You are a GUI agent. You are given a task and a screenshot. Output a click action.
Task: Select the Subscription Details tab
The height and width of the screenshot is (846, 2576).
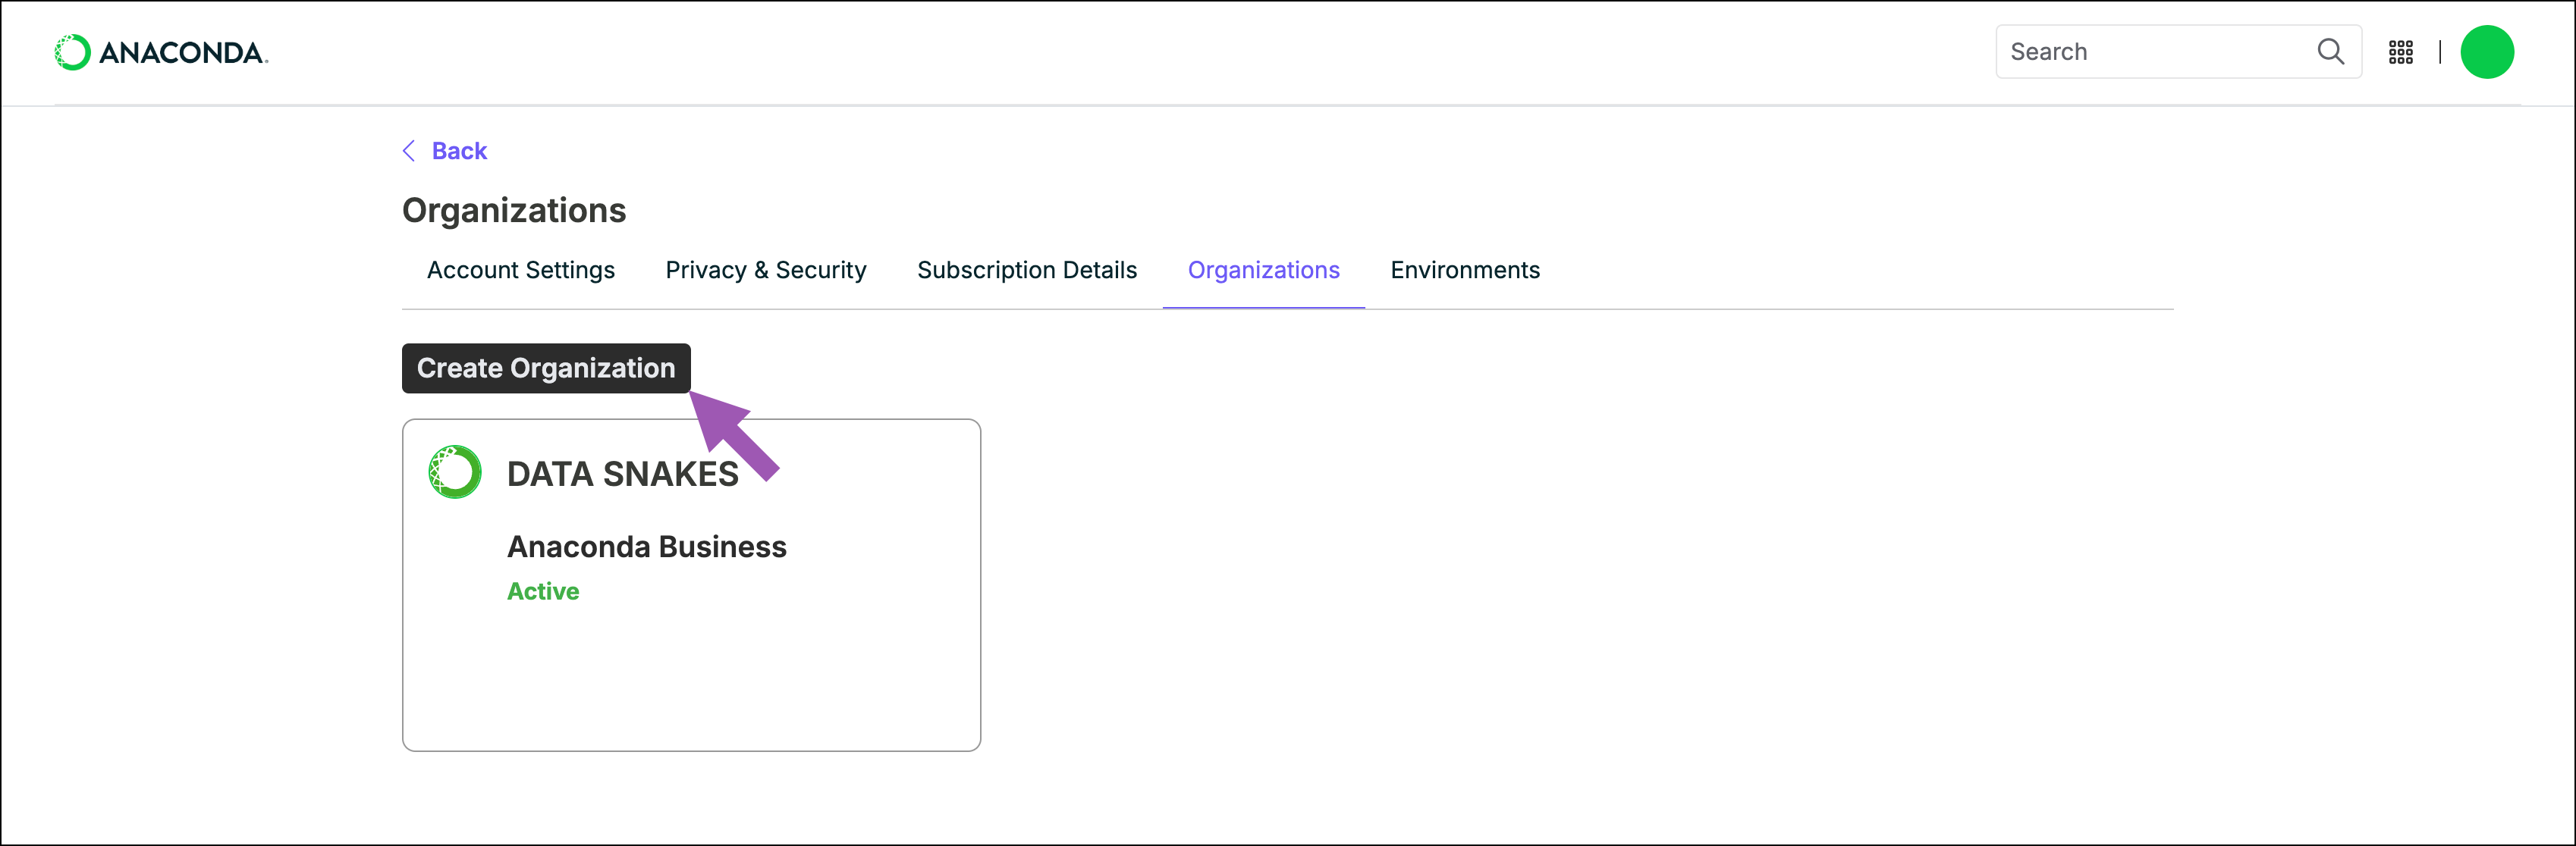tap(1027, 271)
